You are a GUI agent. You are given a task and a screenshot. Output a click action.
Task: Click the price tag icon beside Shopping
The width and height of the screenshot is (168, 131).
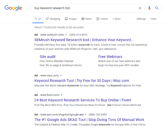[x=47, y=19]
